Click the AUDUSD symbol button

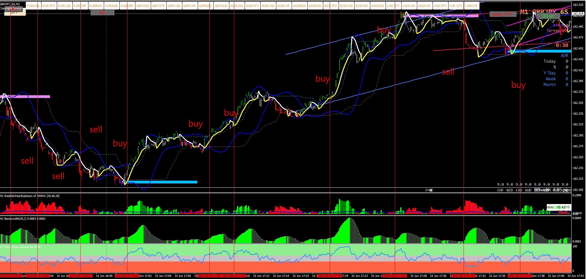click(x=237, y=6)
